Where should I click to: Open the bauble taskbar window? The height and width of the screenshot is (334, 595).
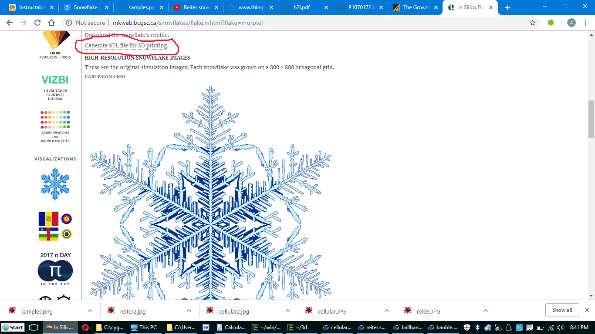click(x=443, y=327)
